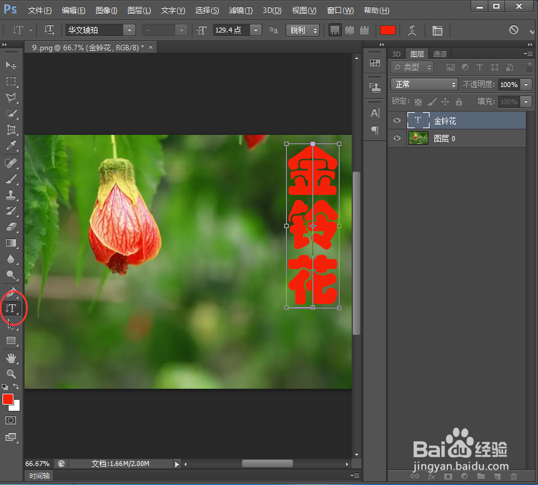Click the 时间轴 timeline panel label
This screenshot has width=538, height=485.
(x=39, y=476)
